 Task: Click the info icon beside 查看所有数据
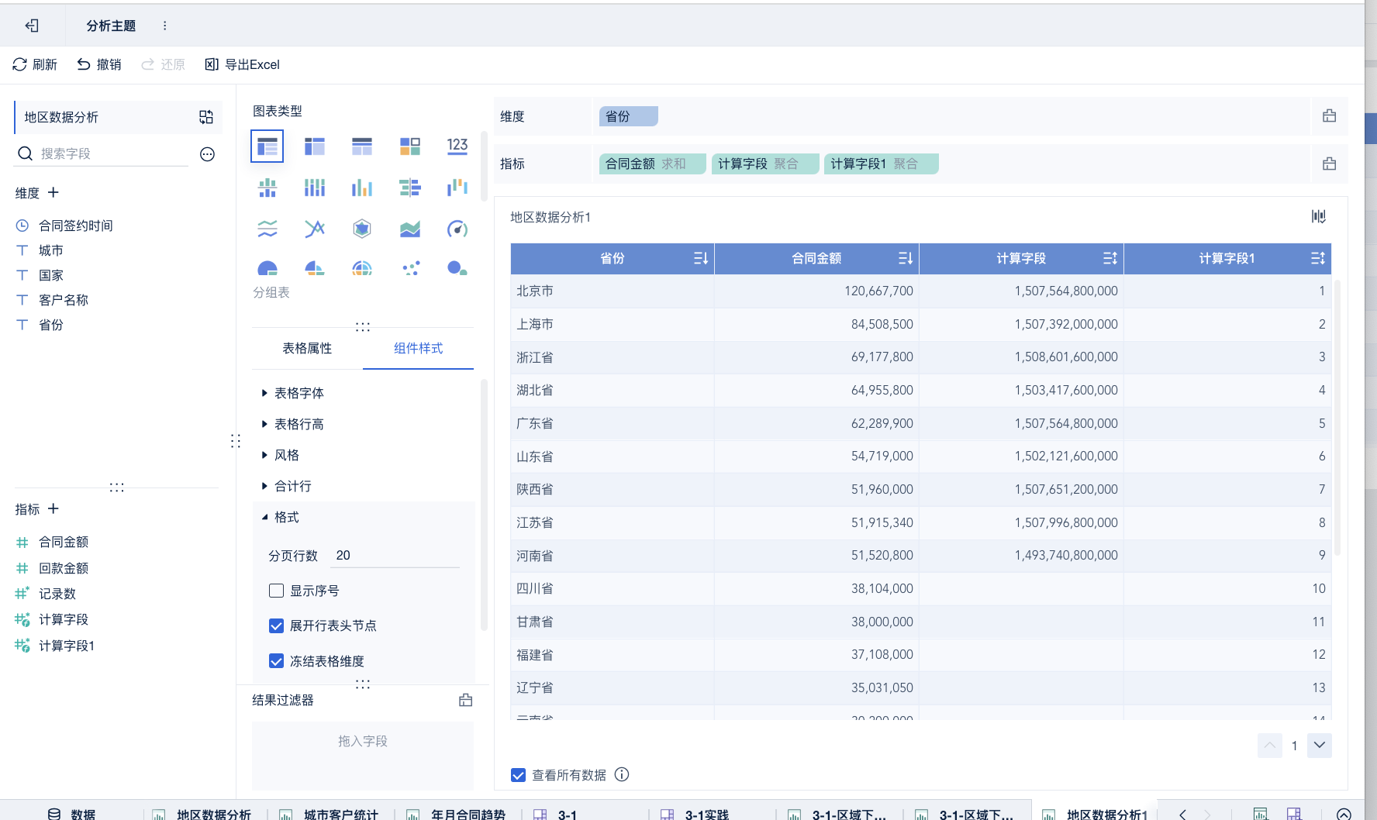coord(622,774)
